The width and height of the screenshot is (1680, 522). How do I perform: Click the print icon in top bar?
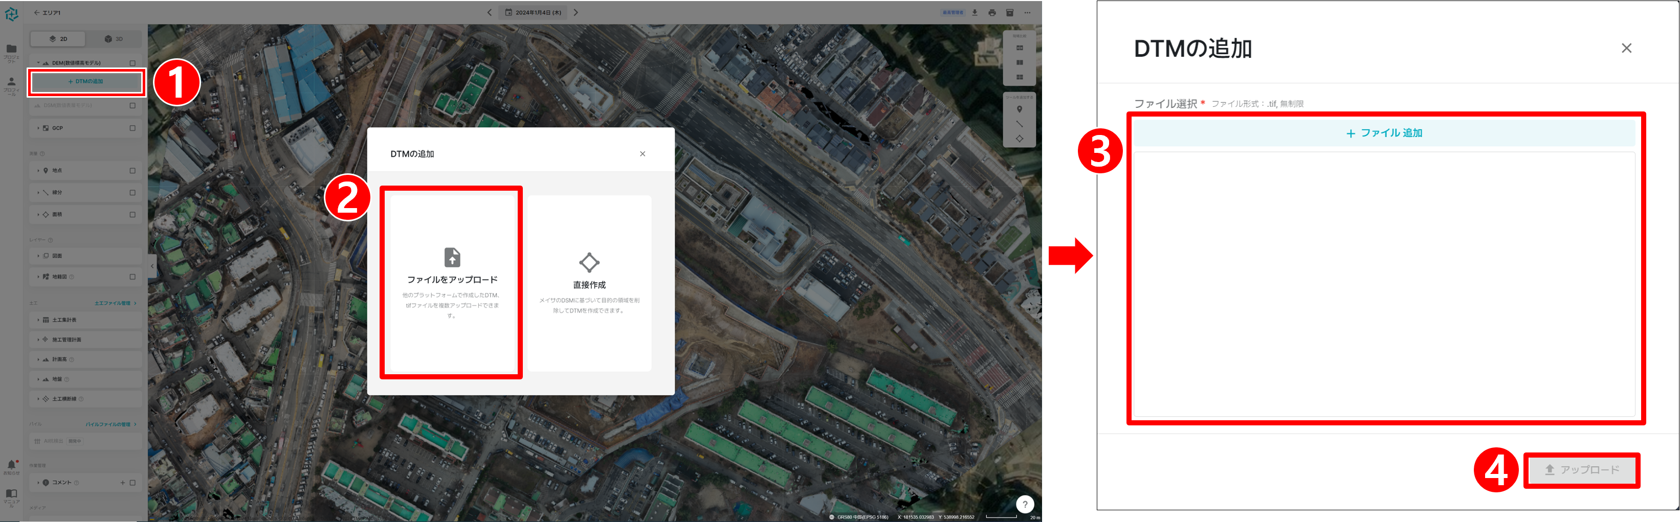(992, 12)
